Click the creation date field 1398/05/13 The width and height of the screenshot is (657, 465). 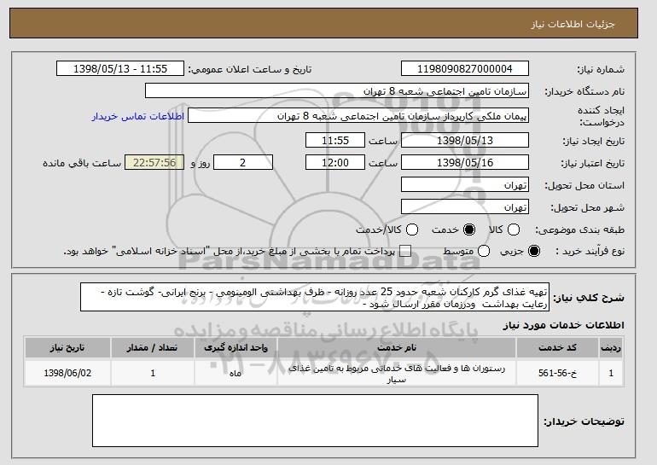pyautogui.click(x=465, y=140)
